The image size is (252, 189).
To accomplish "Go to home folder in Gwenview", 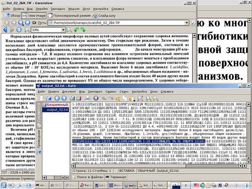I will click(x=27, y=23).
